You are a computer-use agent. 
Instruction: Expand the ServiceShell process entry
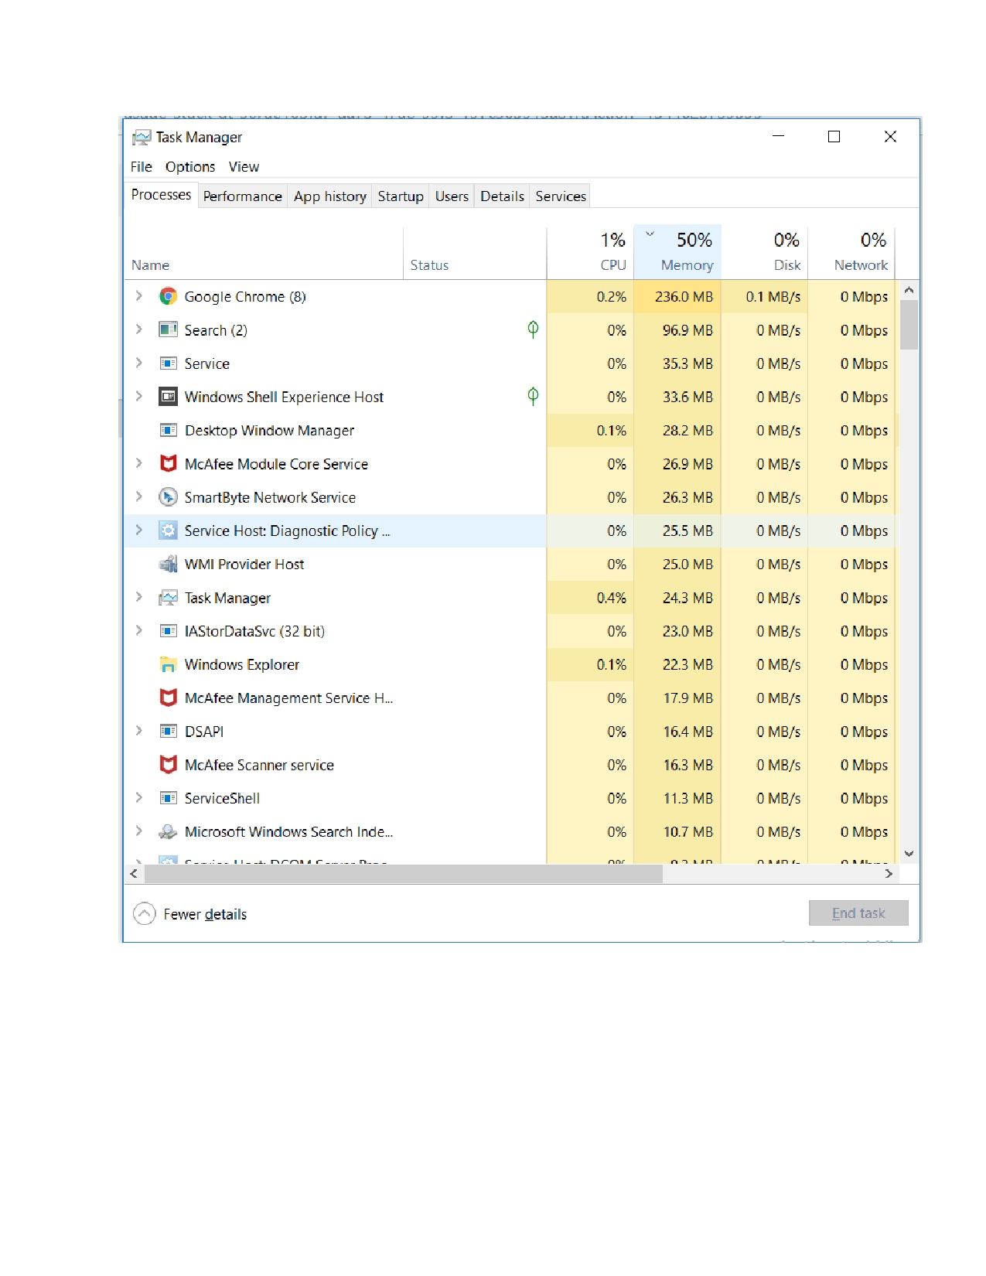click(139, 798)
